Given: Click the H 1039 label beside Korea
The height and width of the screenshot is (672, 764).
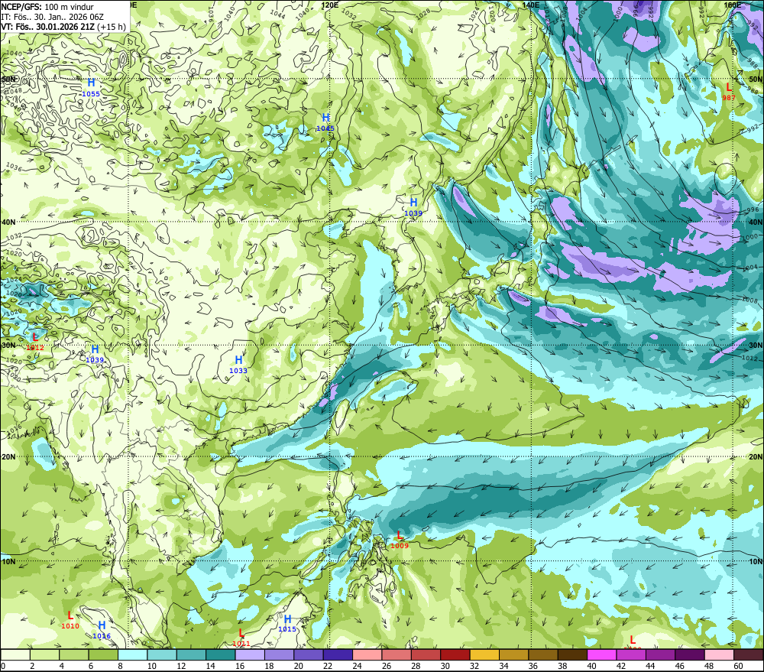Looking at the screenshot, I should pos(413,206).
